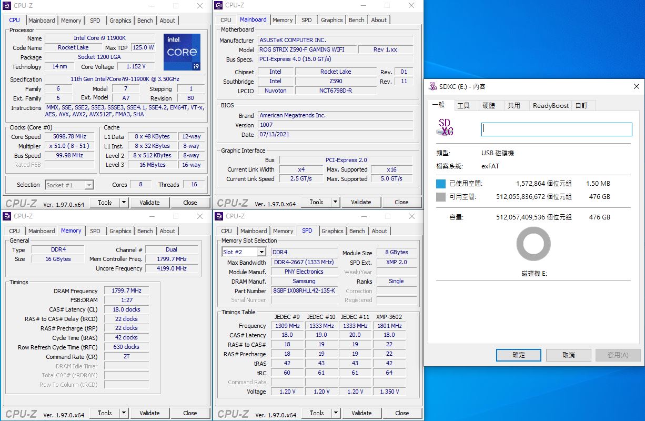Expand Tools dropdown arrow in Memory window
The height and width of the screenshot is (421, 645).
click(x=124, y=413)
